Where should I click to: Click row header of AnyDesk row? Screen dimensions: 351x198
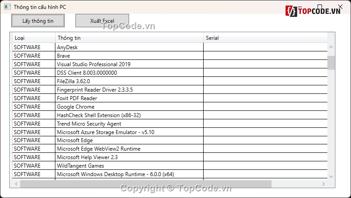click(11, 47)
